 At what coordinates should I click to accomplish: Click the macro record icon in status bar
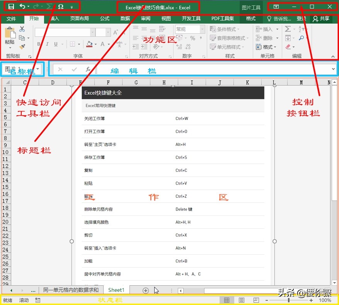(37, 300)
